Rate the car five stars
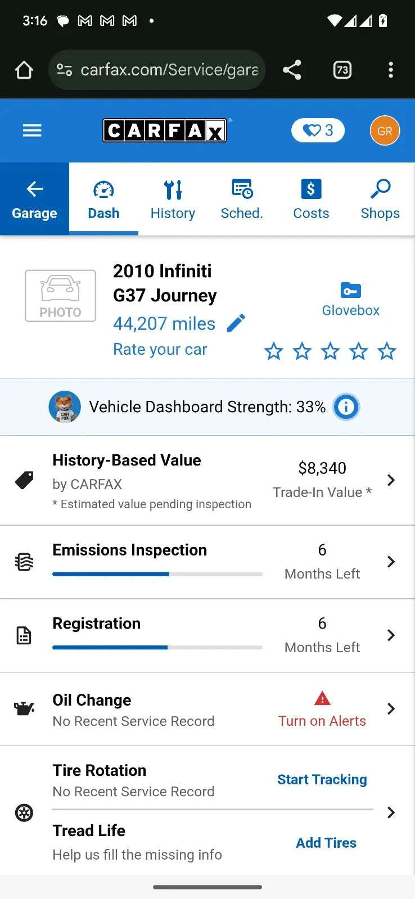 [387, 351]
